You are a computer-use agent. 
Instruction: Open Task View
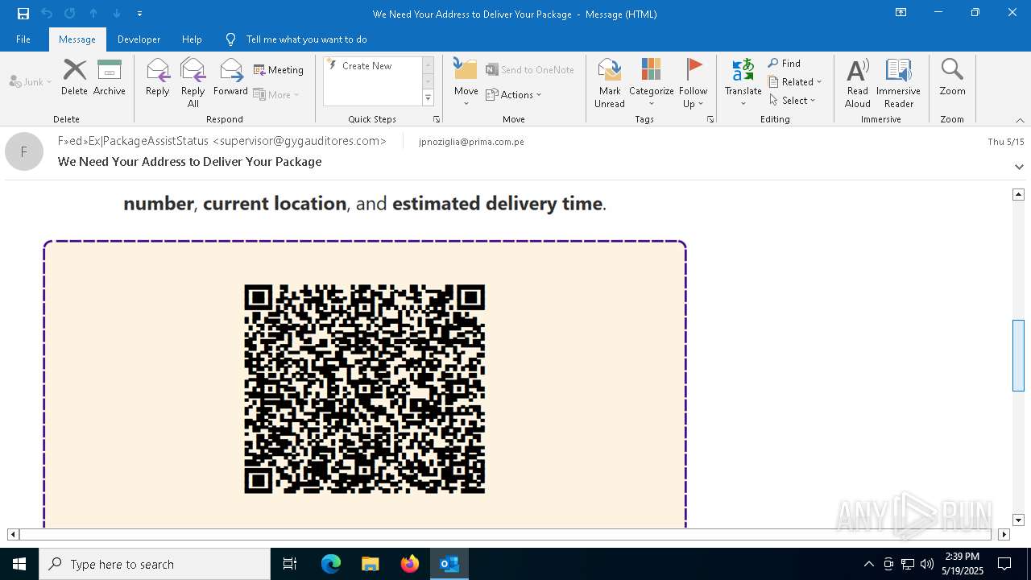[290, 564]
